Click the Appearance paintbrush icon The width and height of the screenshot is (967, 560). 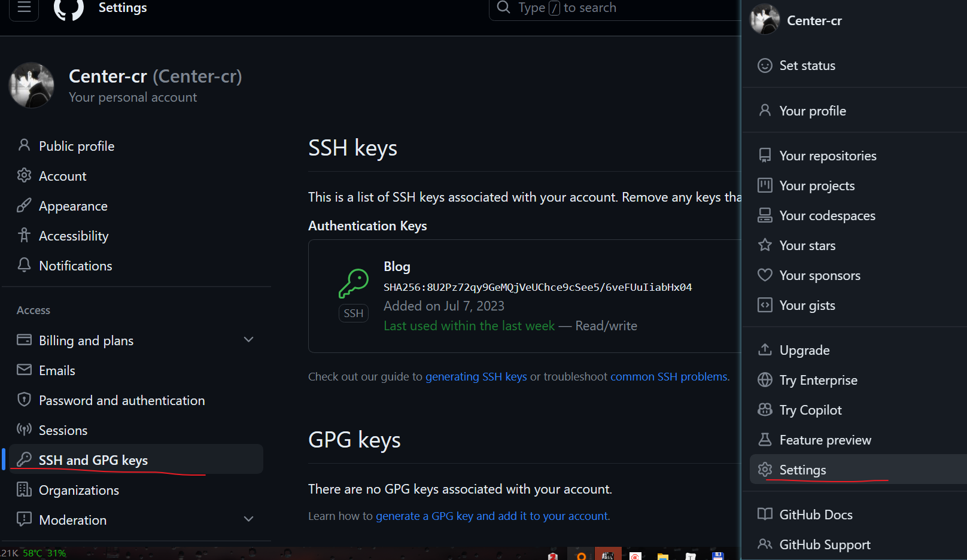tap(24, 205)
